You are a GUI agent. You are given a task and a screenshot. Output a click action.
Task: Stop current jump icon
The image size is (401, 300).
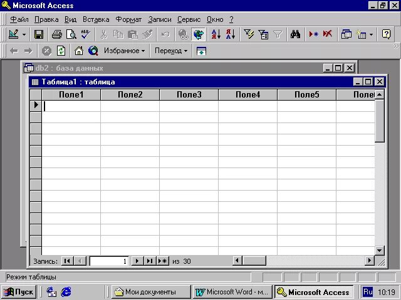tap(46, 51)
